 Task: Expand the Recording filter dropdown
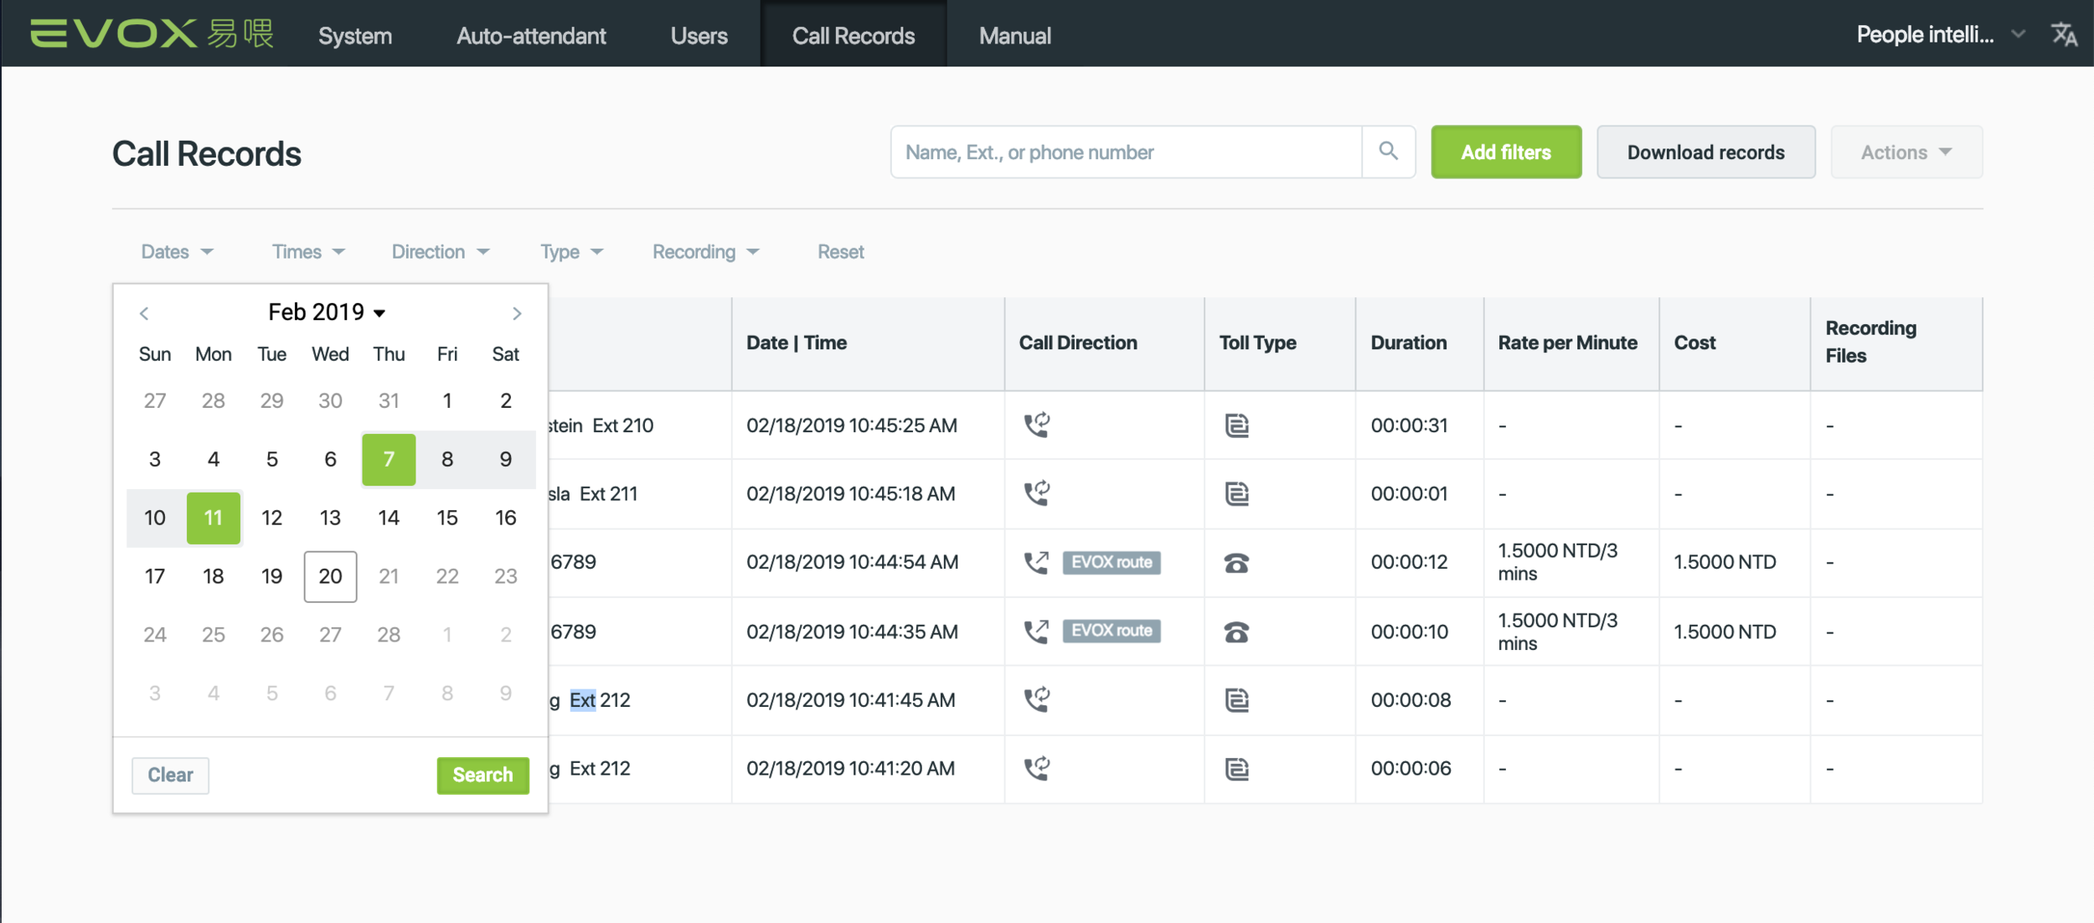click(705, 251)
